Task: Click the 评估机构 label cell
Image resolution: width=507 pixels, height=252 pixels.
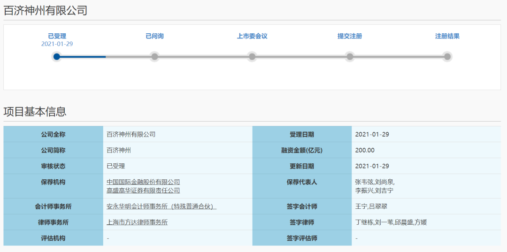Action: [54, 238]
